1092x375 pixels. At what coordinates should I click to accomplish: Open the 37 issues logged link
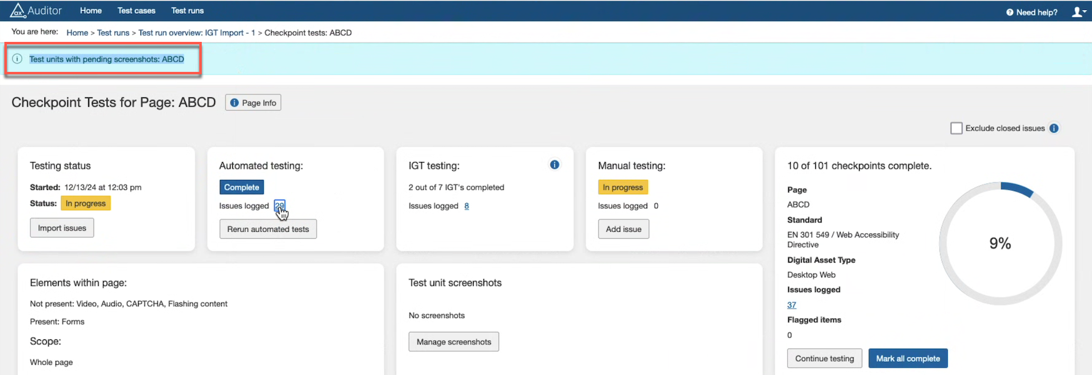792,305
